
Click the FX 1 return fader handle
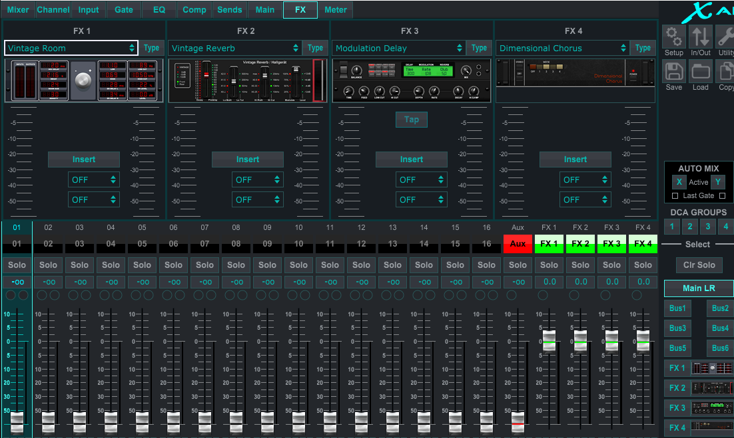pos(549,341)
